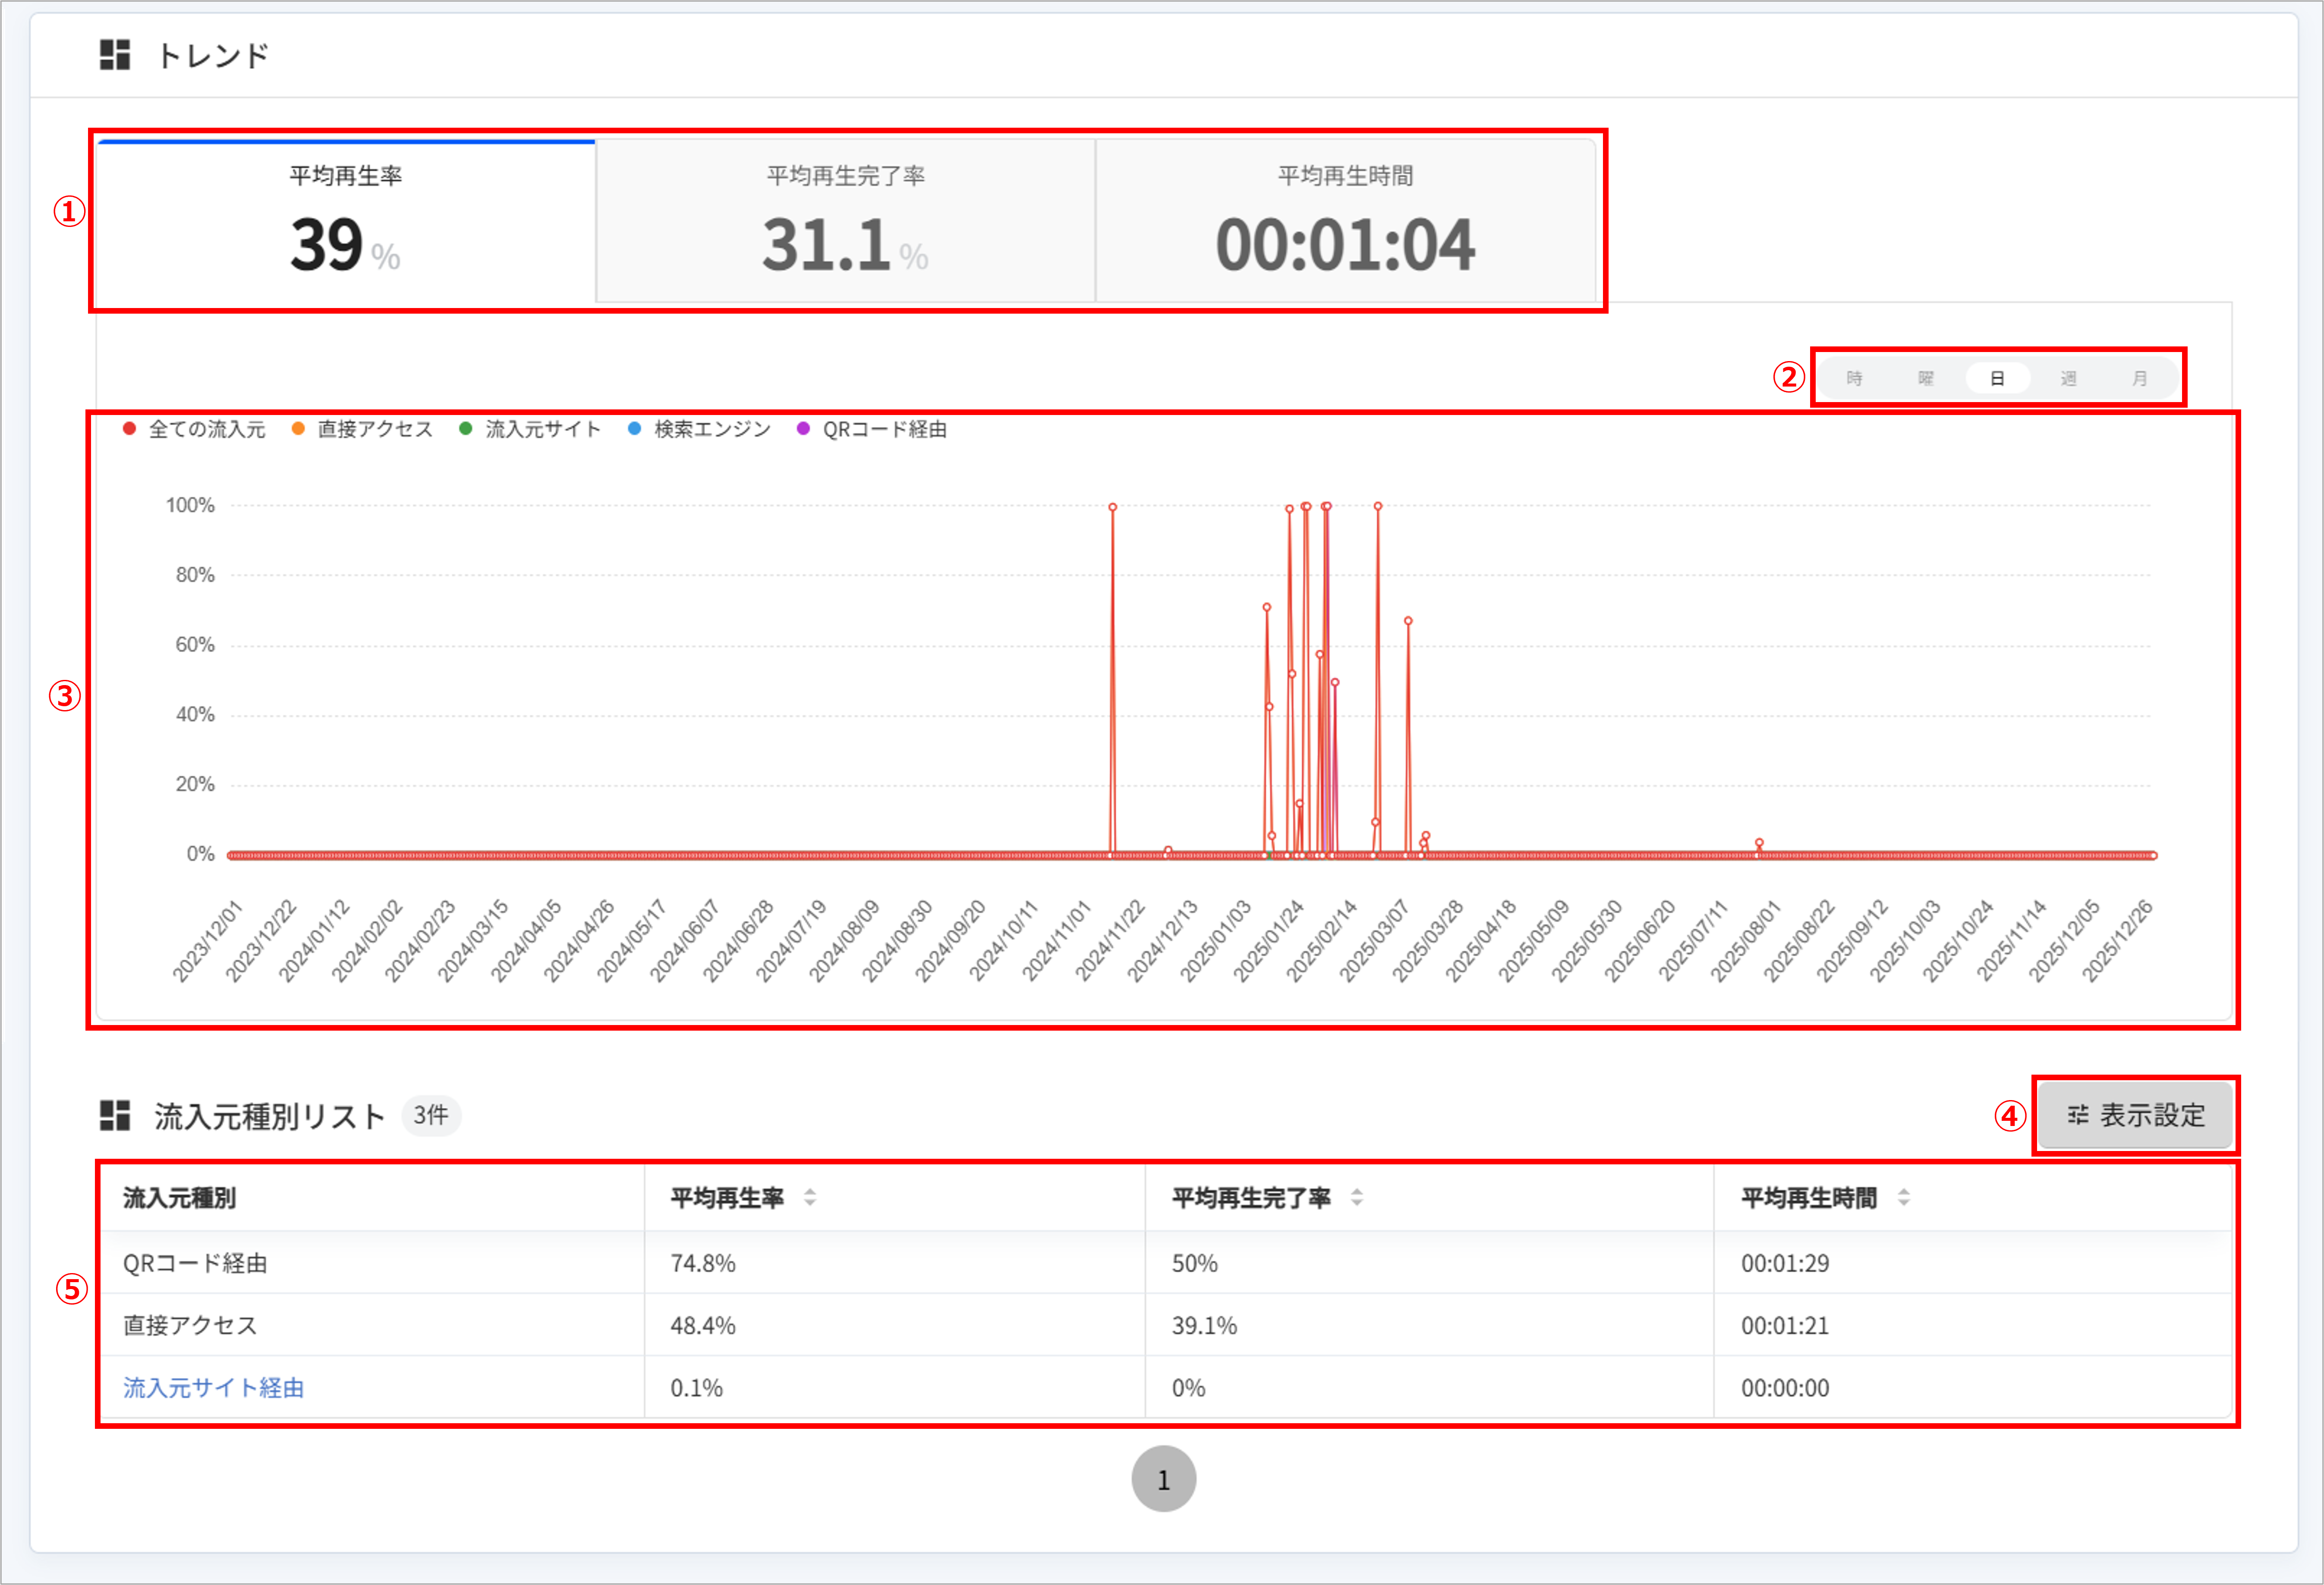This screenshot has height=1585, width=2324.
Task: Go to page 1 of the list
Action: (x=1164, y=1479)
